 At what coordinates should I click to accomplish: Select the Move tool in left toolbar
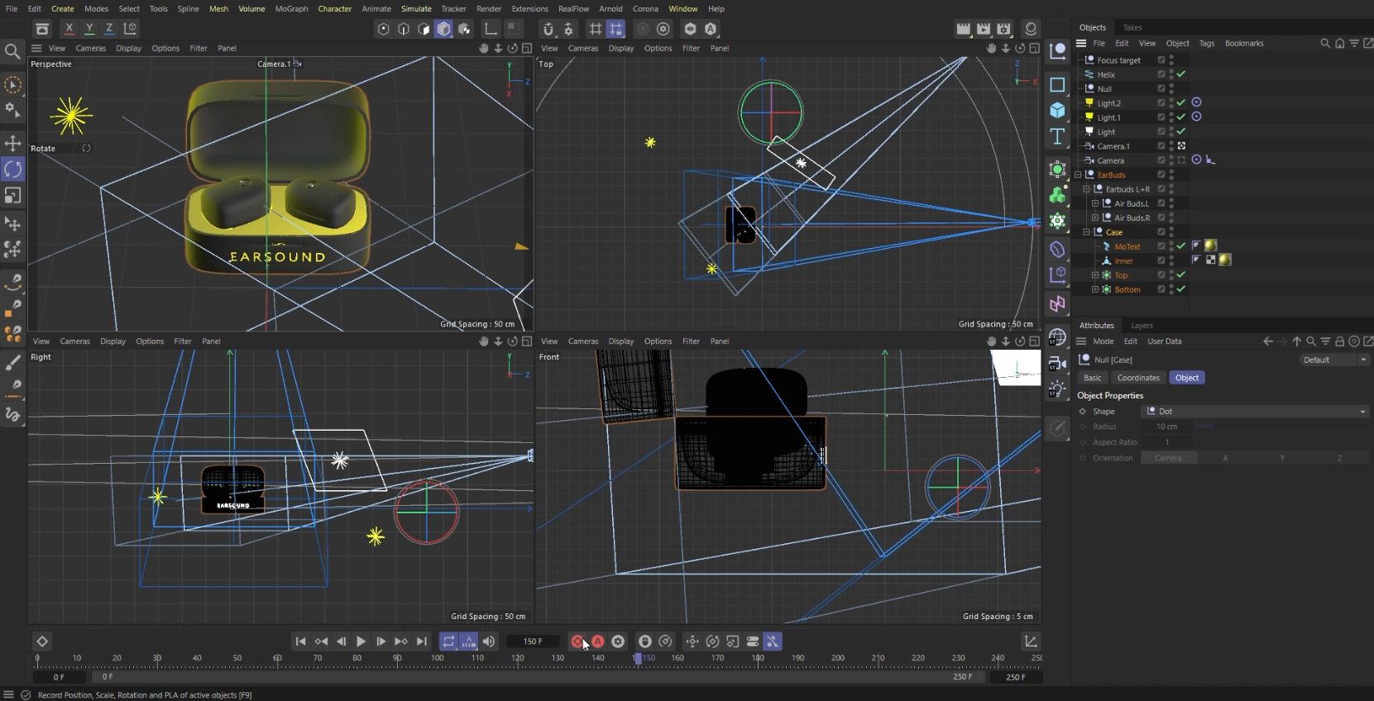[x=12, y=143]
